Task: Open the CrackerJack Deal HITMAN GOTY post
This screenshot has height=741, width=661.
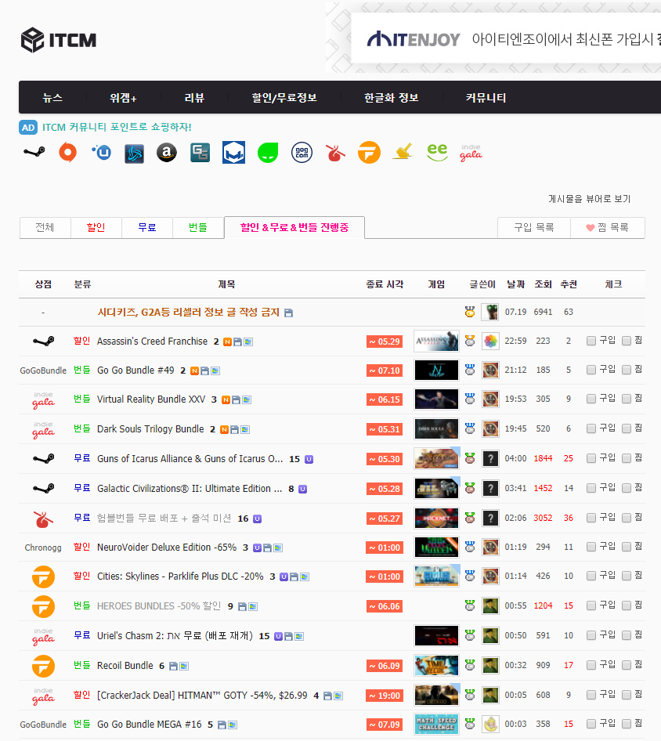Action: point(202,696)
